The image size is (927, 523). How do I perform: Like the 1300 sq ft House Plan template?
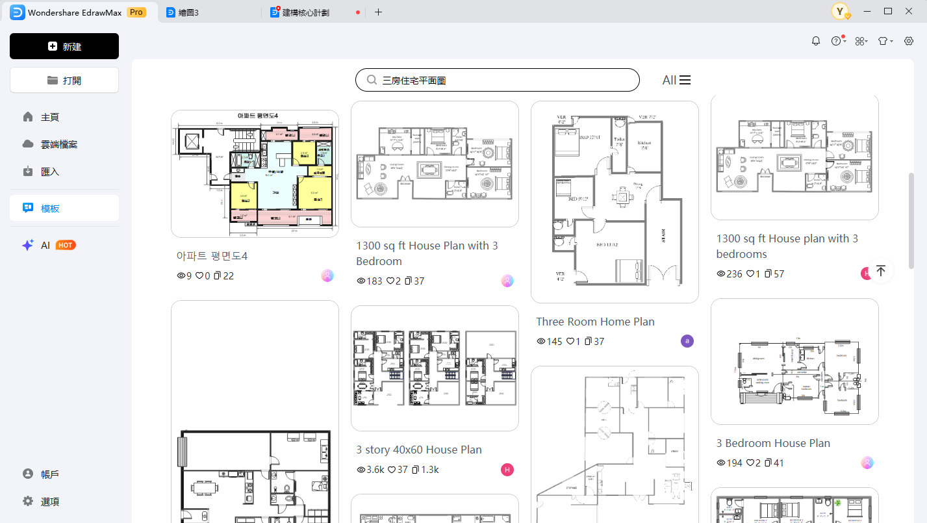click(x=390, y=281)
